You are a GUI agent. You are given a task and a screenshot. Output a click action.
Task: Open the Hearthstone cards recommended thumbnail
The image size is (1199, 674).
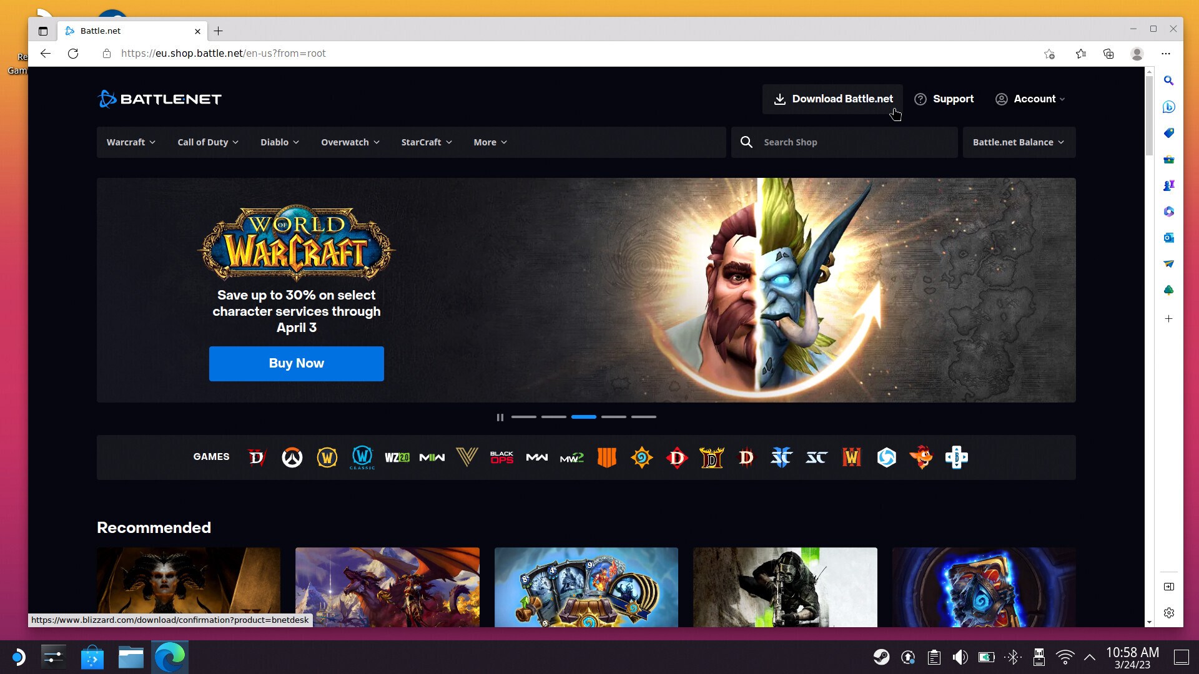[x=586, y=587]
